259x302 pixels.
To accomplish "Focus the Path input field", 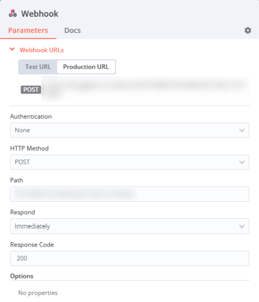I will click(129, 194).
